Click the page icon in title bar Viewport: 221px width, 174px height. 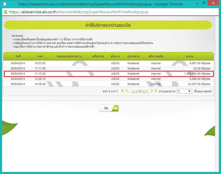tap(5, 4)
